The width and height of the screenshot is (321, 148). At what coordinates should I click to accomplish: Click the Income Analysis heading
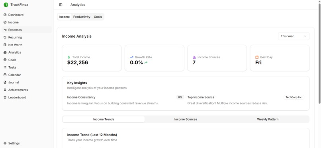click(x=77, y=36)
